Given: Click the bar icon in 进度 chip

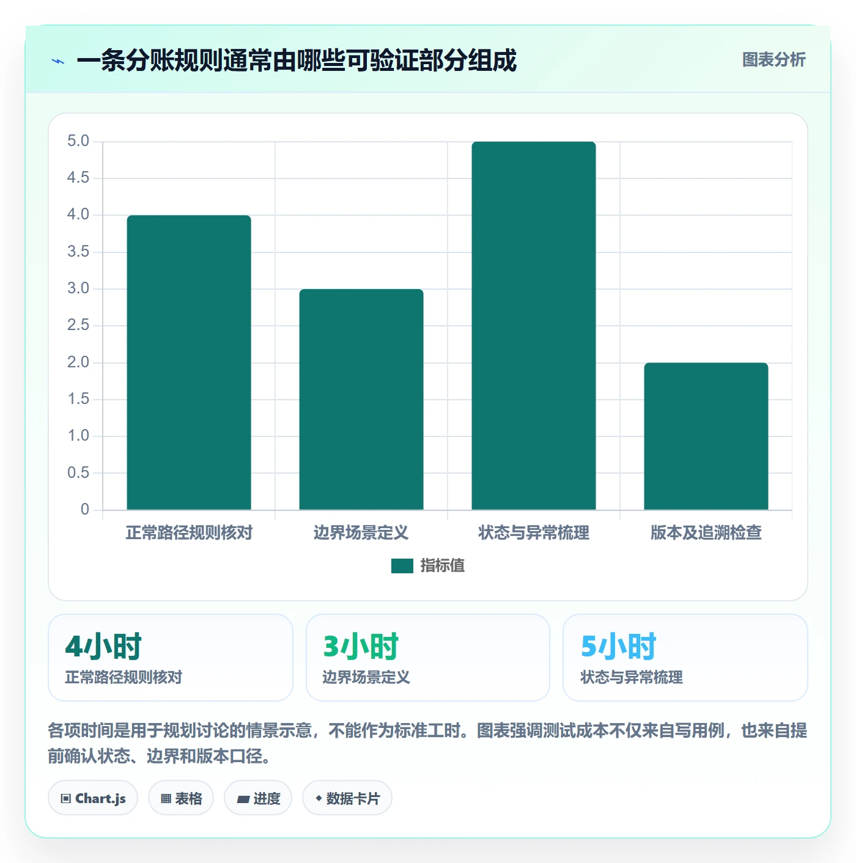Looking at the screenshot, I should tap(243, 799).
